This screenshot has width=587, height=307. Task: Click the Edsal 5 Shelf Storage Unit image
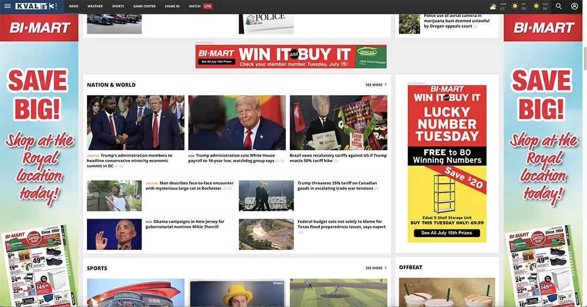tap(444, 194)
